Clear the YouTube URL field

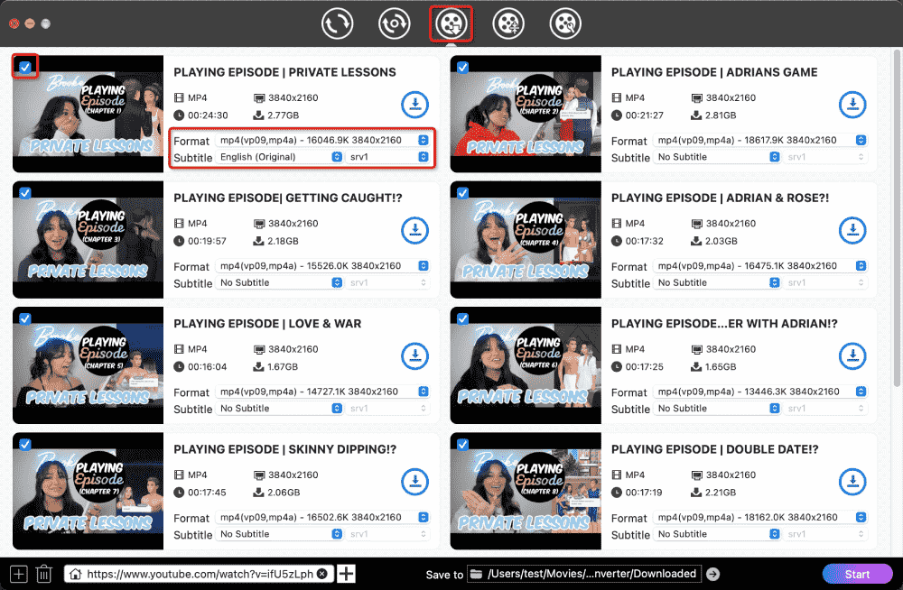coord(322,574)
